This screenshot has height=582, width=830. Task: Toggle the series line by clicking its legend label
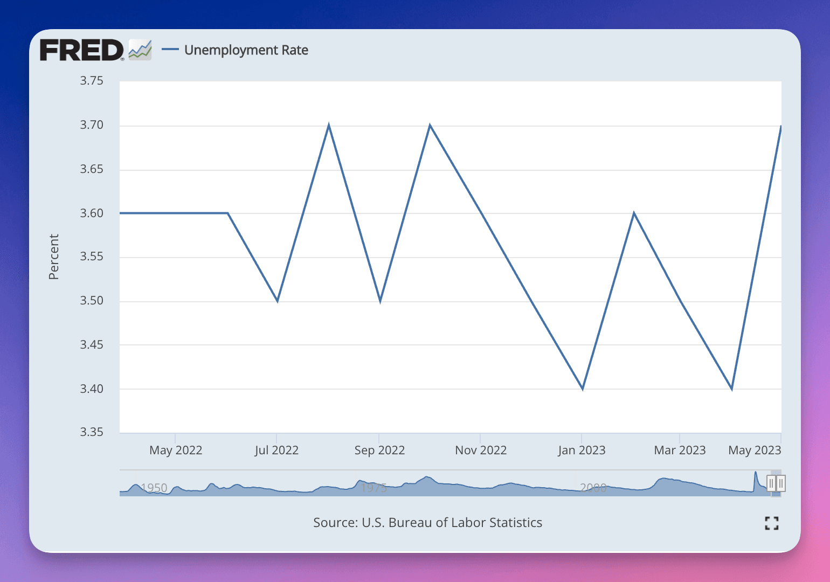[246, 50]
